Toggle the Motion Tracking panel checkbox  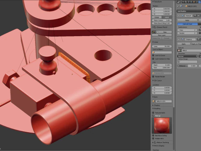(x=155, y=142)
